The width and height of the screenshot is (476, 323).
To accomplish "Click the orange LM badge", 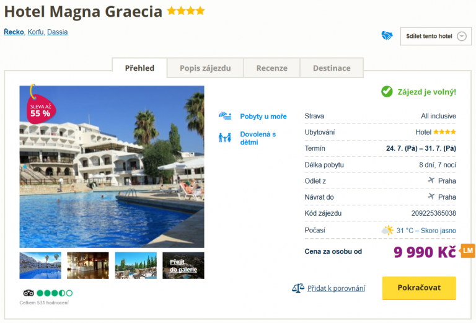I will point(468,250).
